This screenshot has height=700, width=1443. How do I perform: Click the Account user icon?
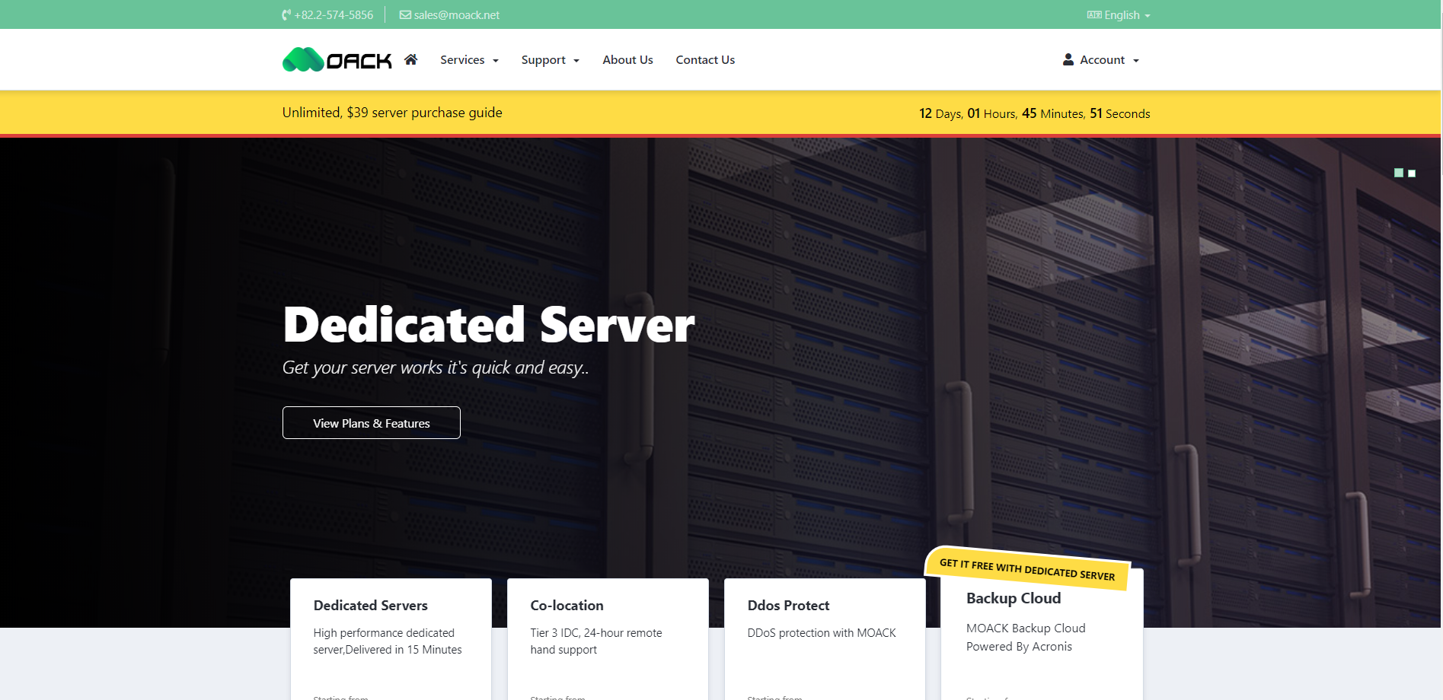(1068, 59)
